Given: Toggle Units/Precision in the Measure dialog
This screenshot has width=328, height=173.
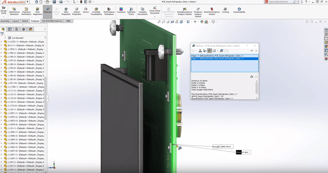Looking at the screenshot, I should point(200,51).
